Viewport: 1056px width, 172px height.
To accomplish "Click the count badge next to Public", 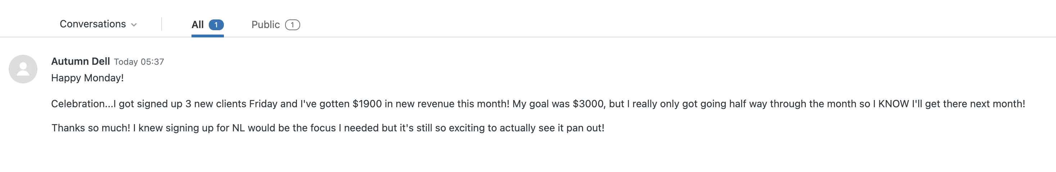I will coord(292,25).
